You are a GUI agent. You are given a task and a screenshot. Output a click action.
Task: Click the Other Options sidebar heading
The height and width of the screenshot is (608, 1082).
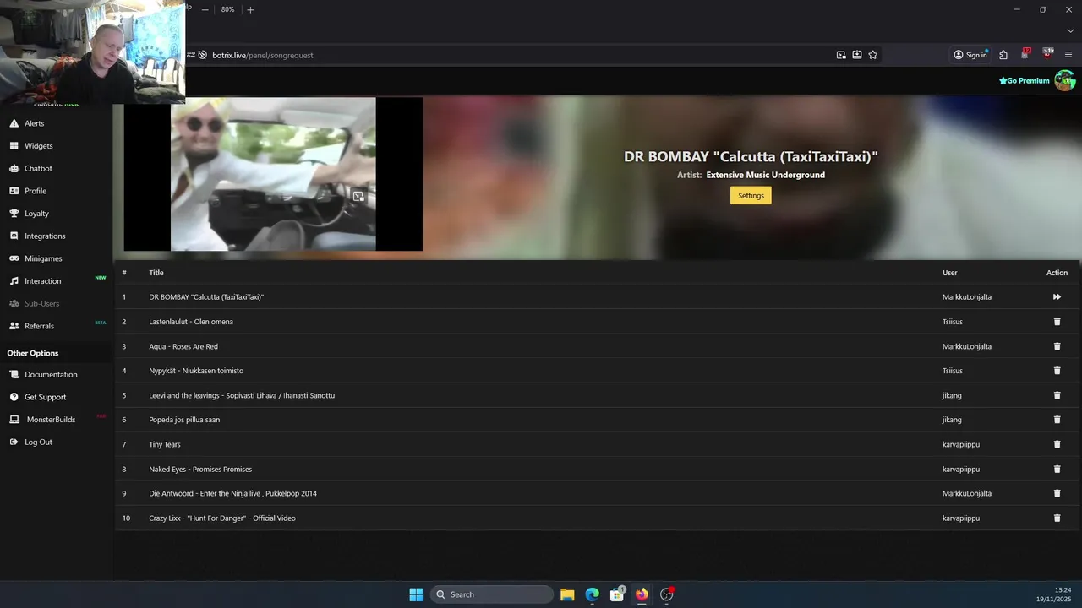point(33,353)
